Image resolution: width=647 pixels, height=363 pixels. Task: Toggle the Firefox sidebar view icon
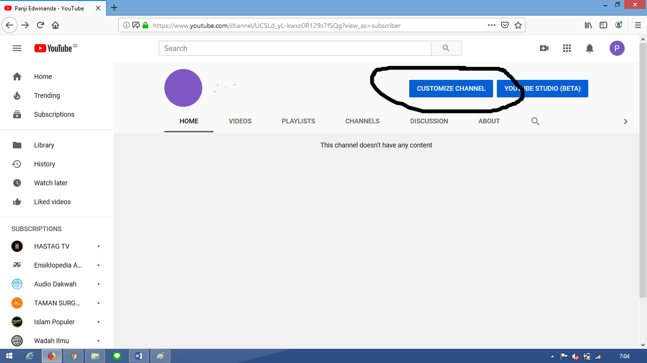pos(603,25)
